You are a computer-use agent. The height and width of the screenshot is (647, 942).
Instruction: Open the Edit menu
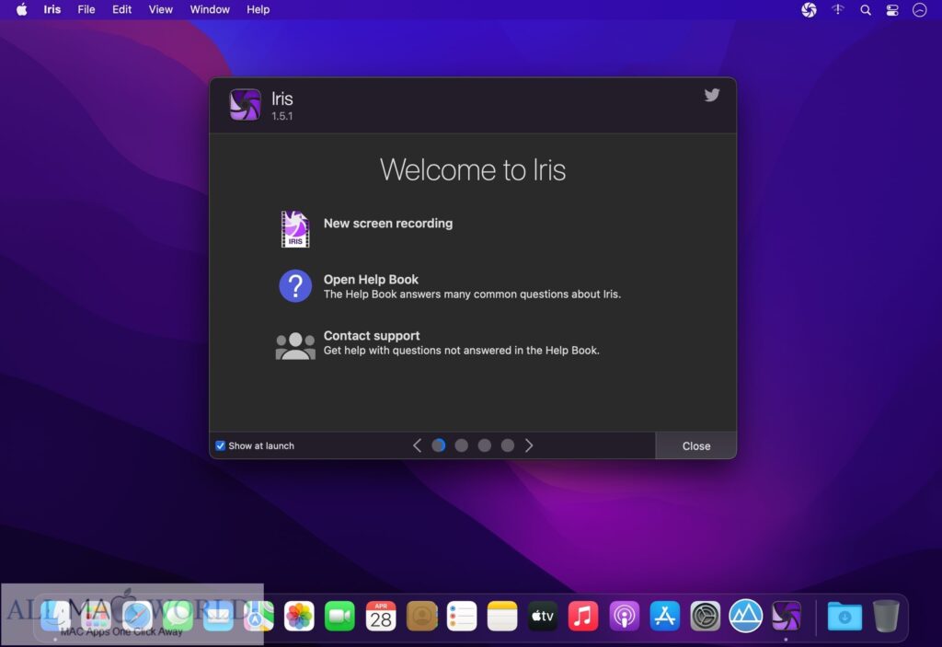click(x=122, y=9)
